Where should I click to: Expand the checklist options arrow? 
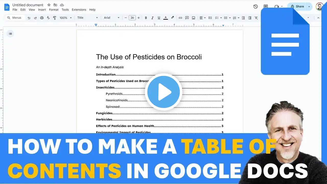221,18
